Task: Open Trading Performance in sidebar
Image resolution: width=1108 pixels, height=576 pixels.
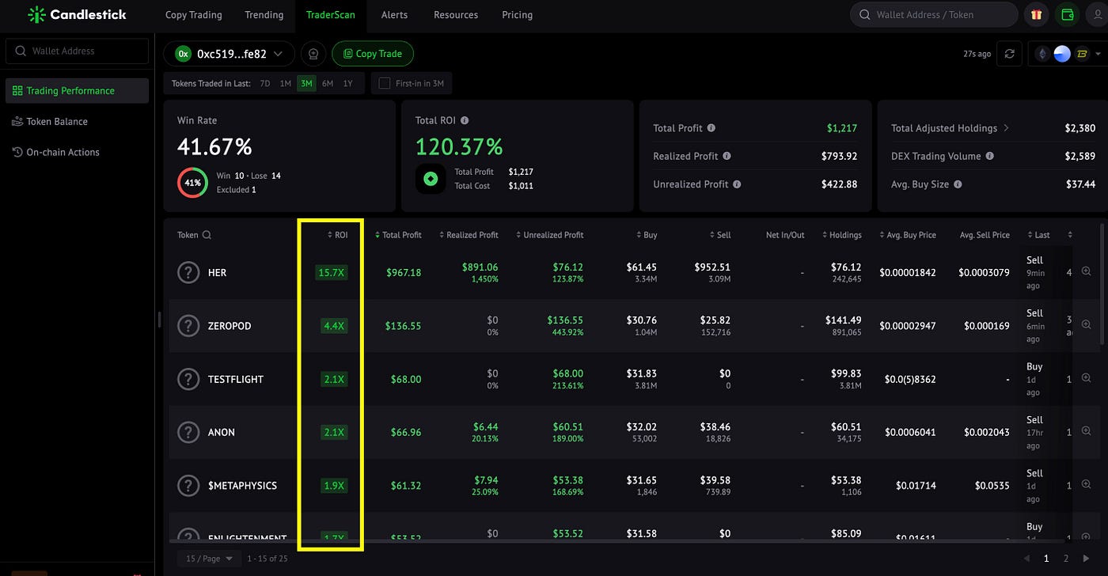Action: tap(77, 90)
